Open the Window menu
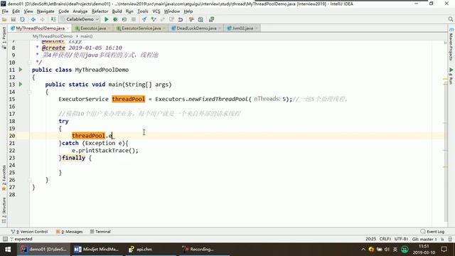This screenshot has width=455, height=256. 172,11
